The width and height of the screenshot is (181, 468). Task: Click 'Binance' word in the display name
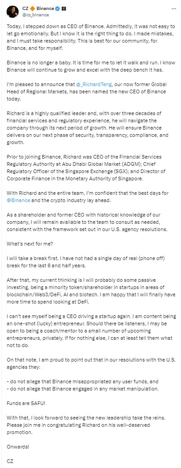45,9
